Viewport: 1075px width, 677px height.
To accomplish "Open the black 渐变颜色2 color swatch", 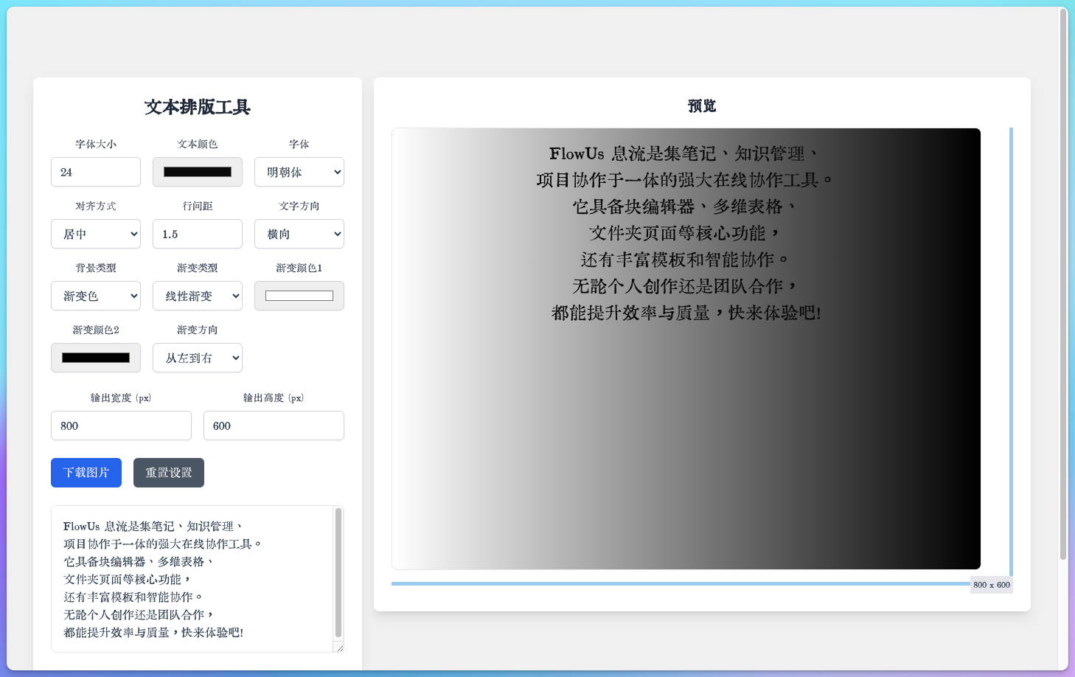I will pos(95,358).
